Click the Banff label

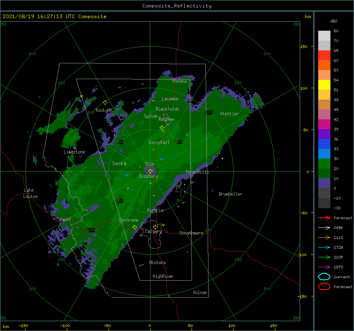[x=65, y=219]
